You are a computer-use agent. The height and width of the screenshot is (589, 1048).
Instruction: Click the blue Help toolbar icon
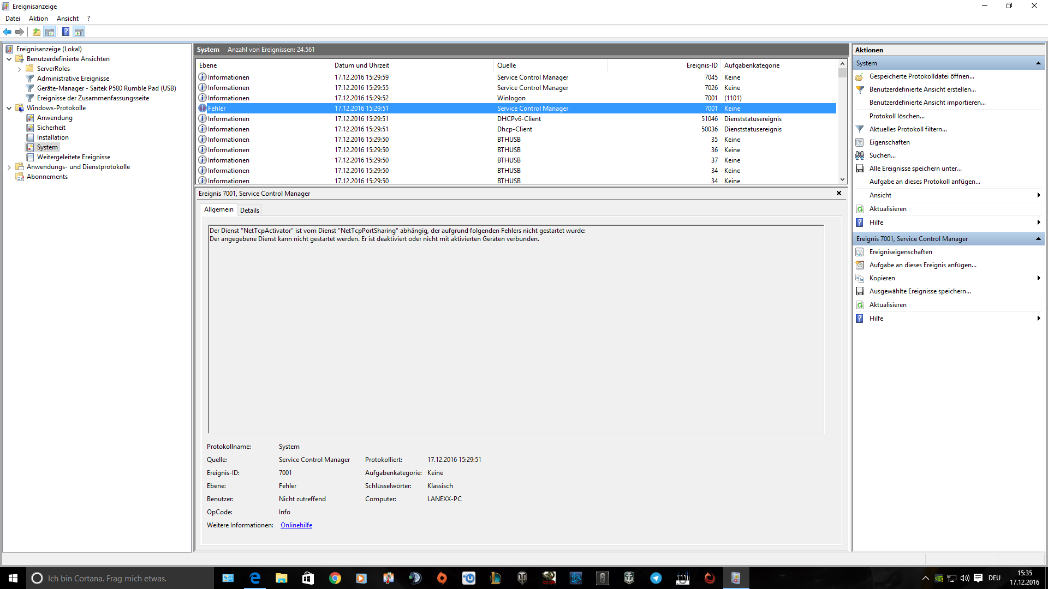(65, 32)
